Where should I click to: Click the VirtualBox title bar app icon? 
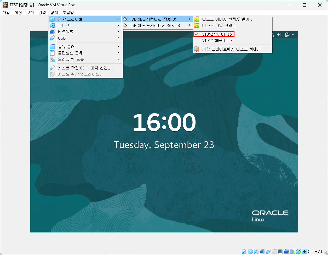coord(5,5)
